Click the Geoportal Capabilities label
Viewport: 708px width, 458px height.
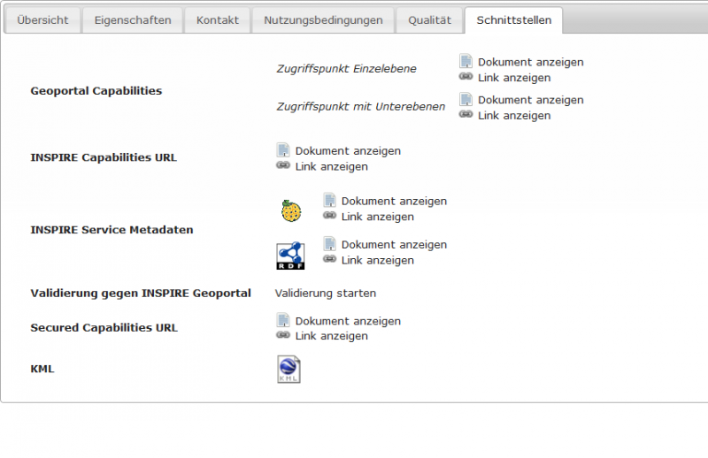click(x=96, y=91)
